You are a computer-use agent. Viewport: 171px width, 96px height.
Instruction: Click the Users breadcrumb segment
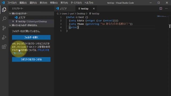point(64,14)
